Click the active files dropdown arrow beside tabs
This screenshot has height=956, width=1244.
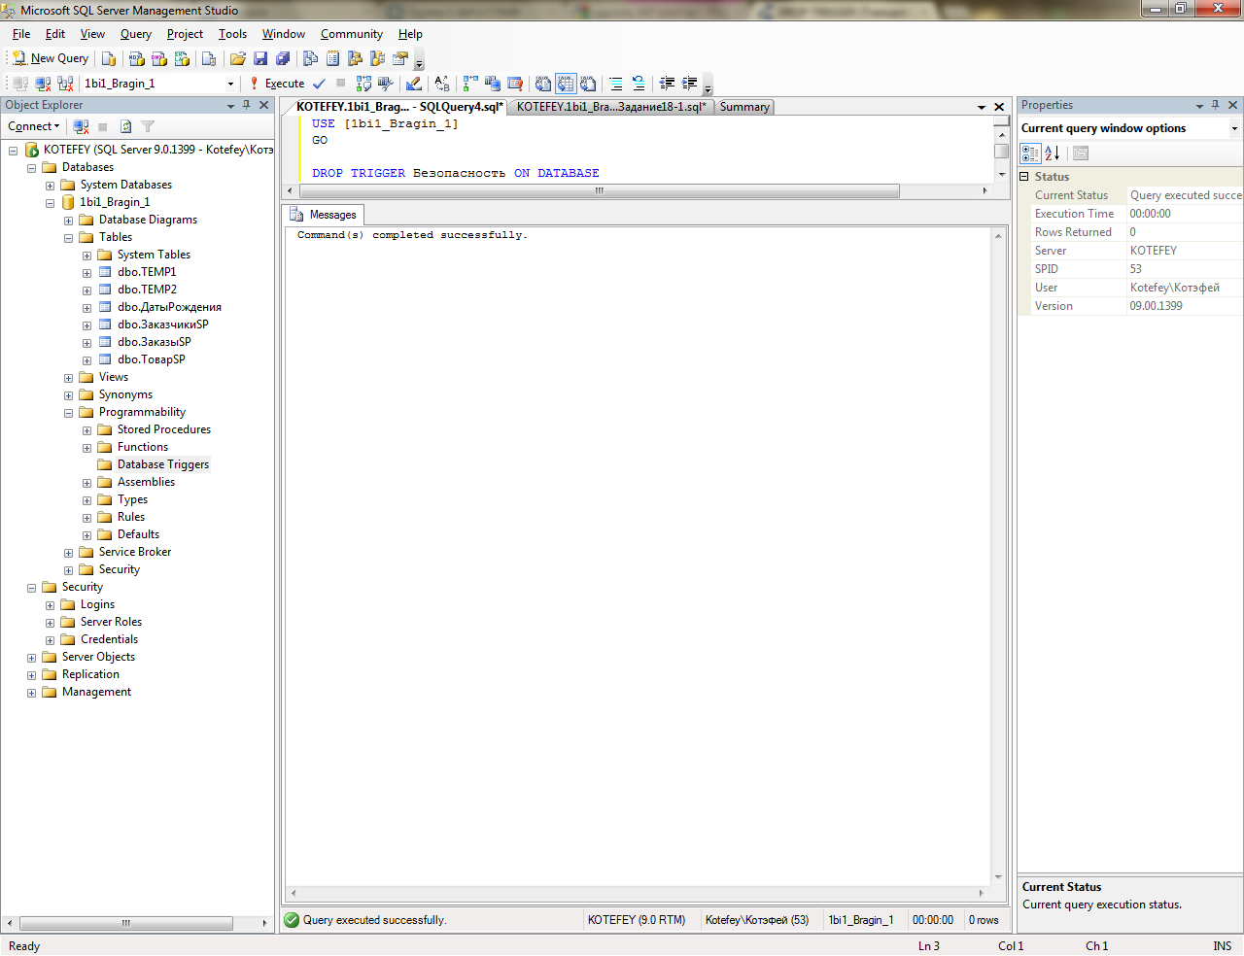click(x=982, y=107)
